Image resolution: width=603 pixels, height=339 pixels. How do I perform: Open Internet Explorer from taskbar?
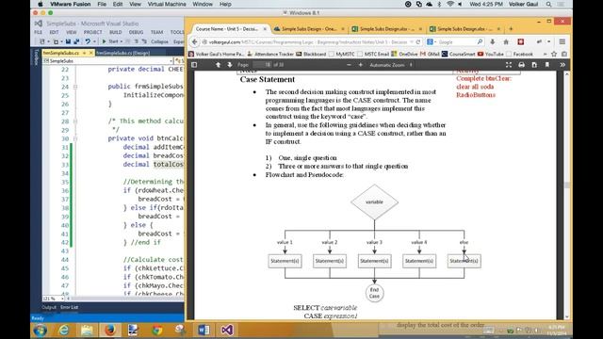pos(64,331)
